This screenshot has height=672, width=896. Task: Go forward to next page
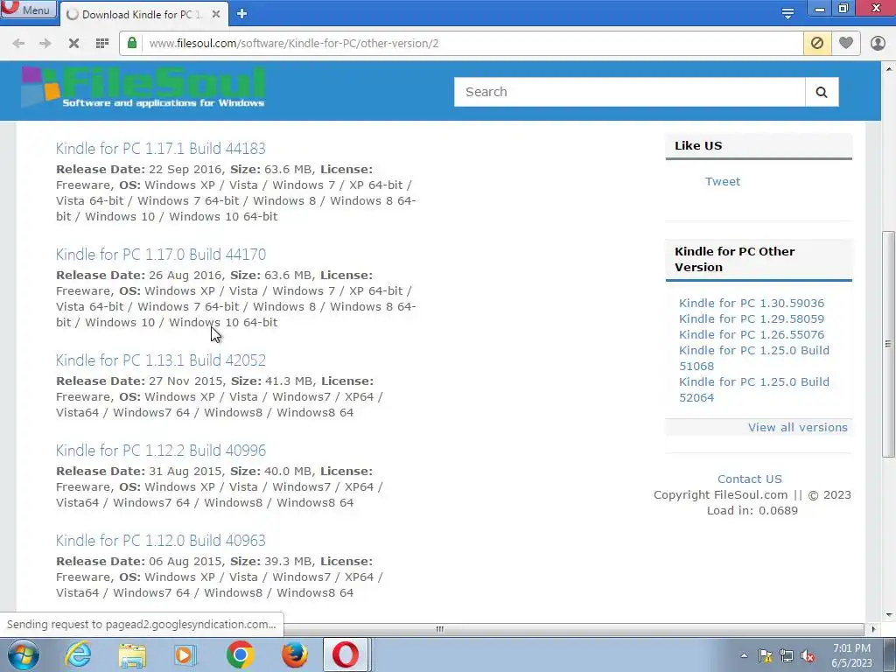(x=45, y=44)
